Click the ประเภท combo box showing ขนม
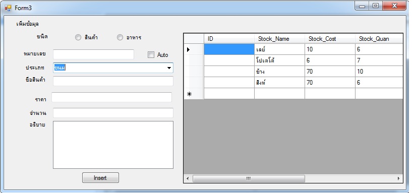414x193 pixels. click(x=113, y=68)
